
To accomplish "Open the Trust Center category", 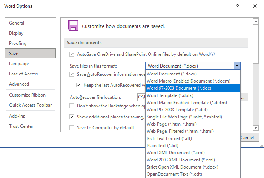I will (30, 126).
